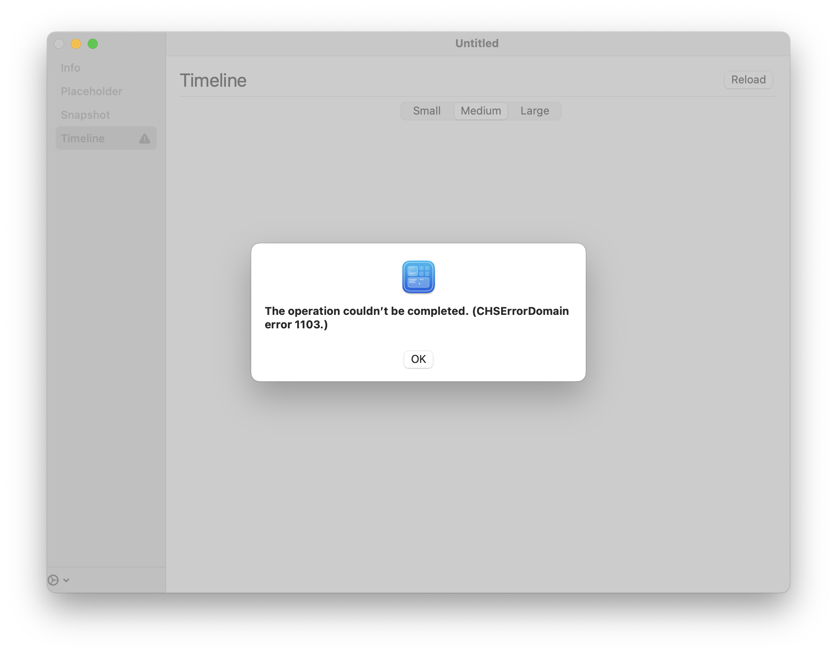Click the app icon in the error dialog
Screen dimensions: 837x655
(418, 277)
